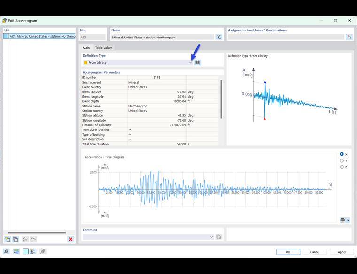Switch to the Main tab

86,48
